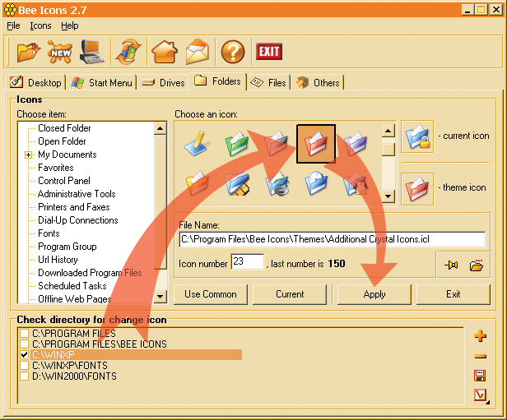Click the orange minus remove directory icon
The width and height of the screenshot is (507, 420).
point(480,357)
